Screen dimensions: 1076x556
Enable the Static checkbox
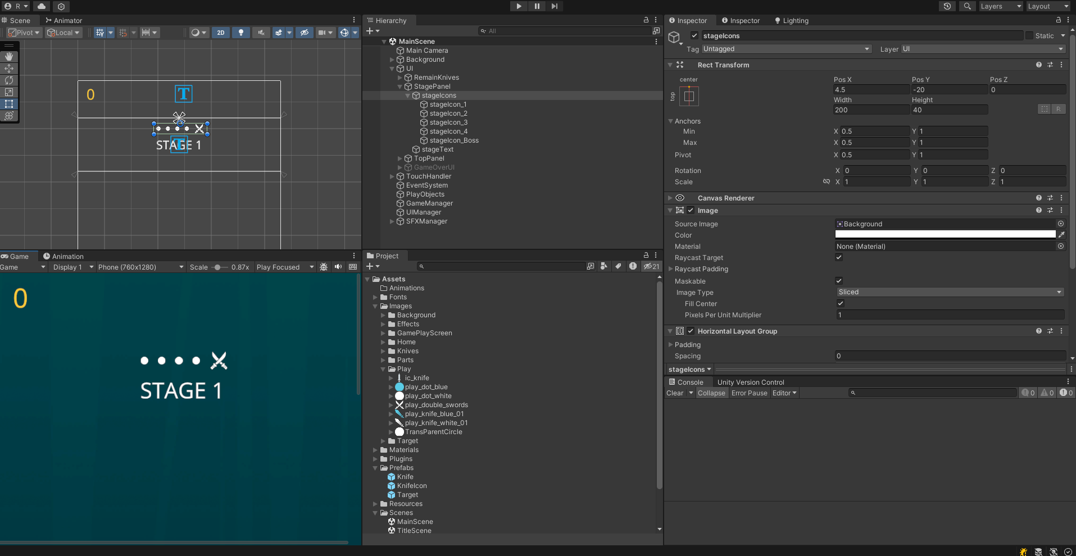1029,36
